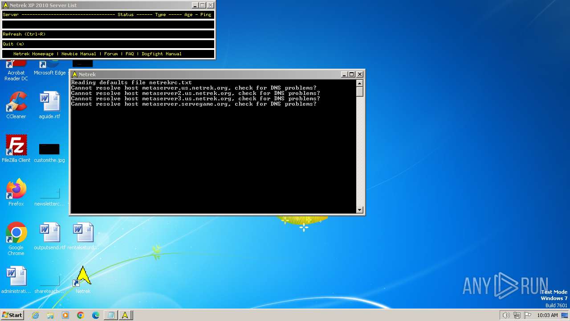Image resolution: width=570 pixels, height=321 pixels.
Task: Click the Show Desktop button
Action: [565, 315]
